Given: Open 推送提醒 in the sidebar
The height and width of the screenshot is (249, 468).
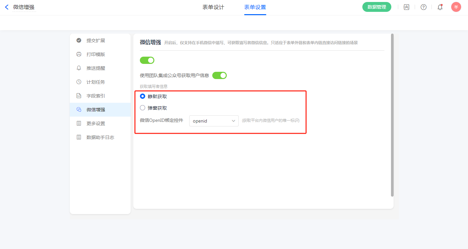Looking at the screenshot, I should coord(96,68).
